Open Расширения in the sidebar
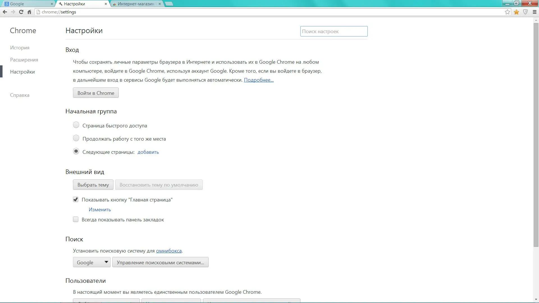The height and width of the screenshot is (303, 539). (24, 60)
